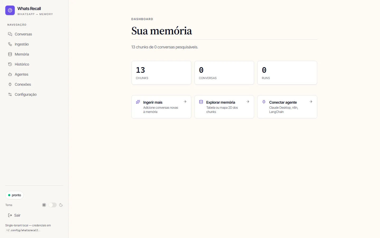Click the Conversas chat bubbles icon
The image size is (380, 238).
(10, 34)
